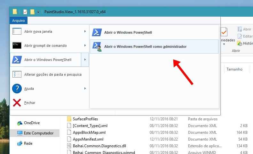Select 'Alterar opções de pasta e pesquisa'
253x154 pixels.
point(53,74)
